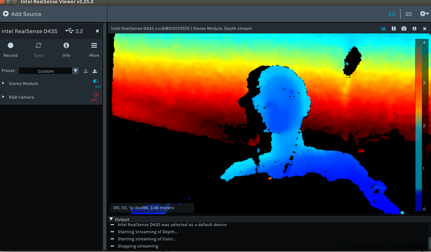Screen dimensions: 431x252
Task: Enable the RGB Camera toggle
Action: tap(96, 95)
